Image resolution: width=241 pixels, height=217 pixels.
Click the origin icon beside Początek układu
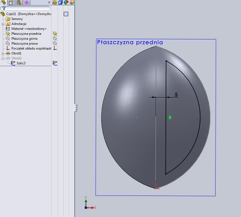pyautogui.click(x=8, y=48)
